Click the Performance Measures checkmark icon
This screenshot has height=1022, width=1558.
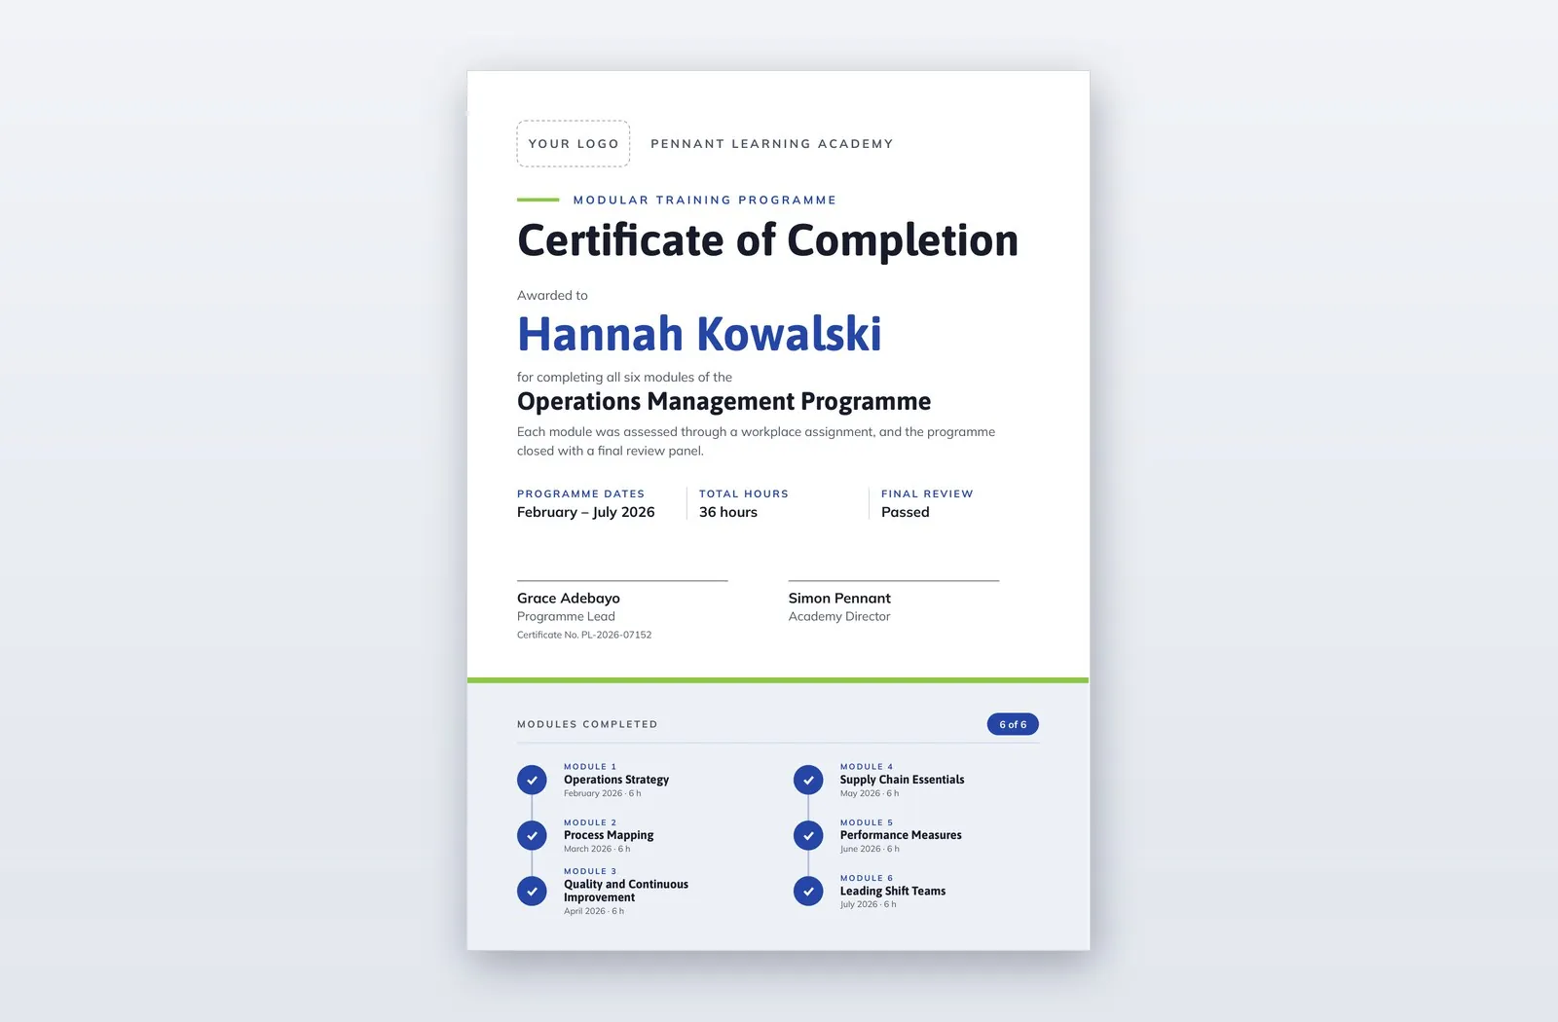(808, 835)
